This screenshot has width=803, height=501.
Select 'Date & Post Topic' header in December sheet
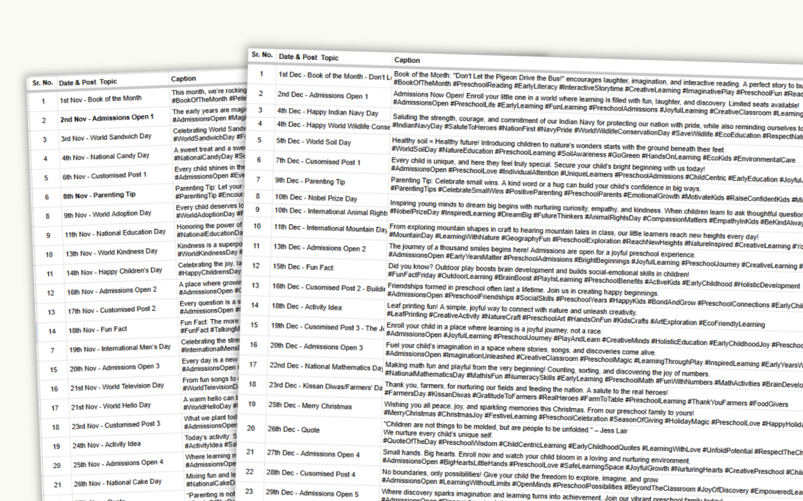[x=308, y=57]
